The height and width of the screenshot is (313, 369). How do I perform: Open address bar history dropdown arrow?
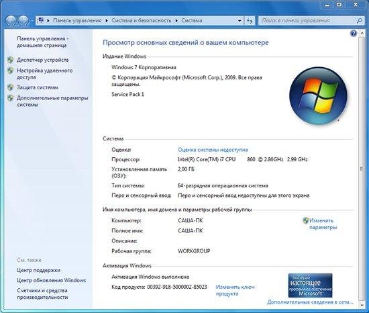240,21
